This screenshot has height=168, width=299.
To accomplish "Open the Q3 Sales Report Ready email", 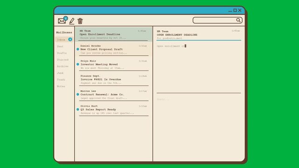I will tap(114, 110).
